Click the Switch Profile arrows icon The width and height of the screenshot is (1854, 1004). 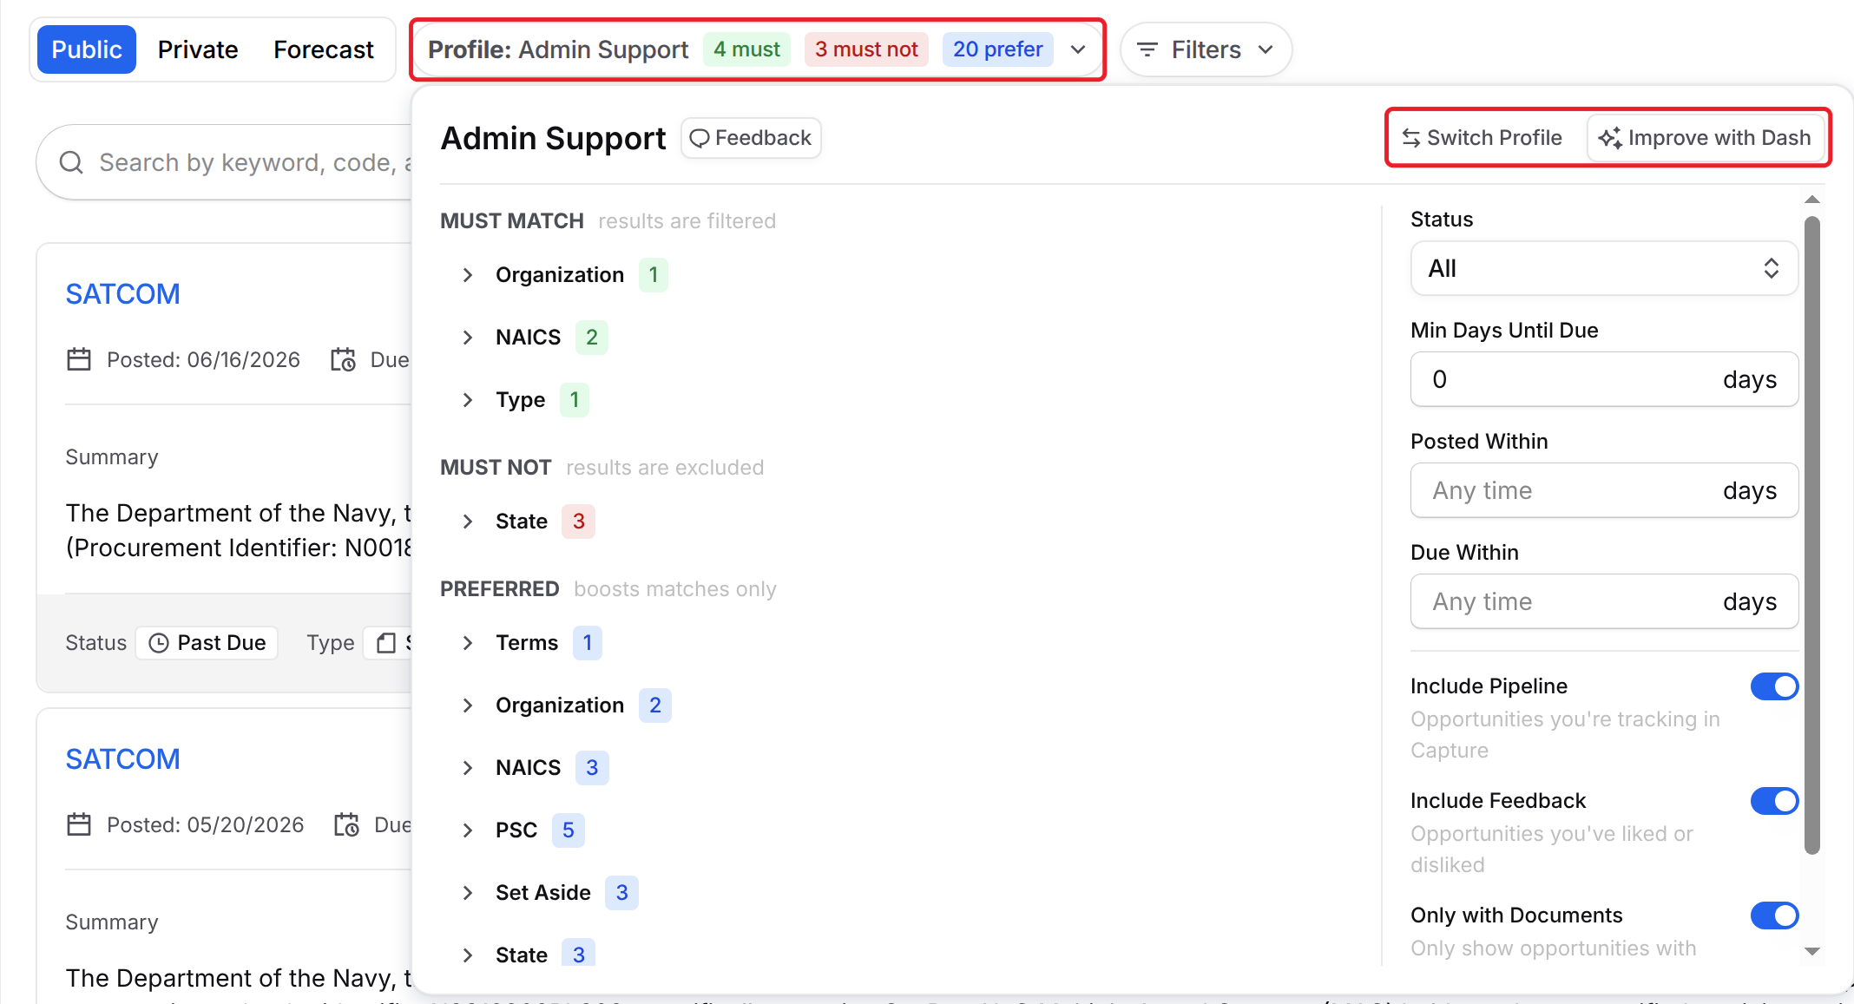tap(1411, 138)
